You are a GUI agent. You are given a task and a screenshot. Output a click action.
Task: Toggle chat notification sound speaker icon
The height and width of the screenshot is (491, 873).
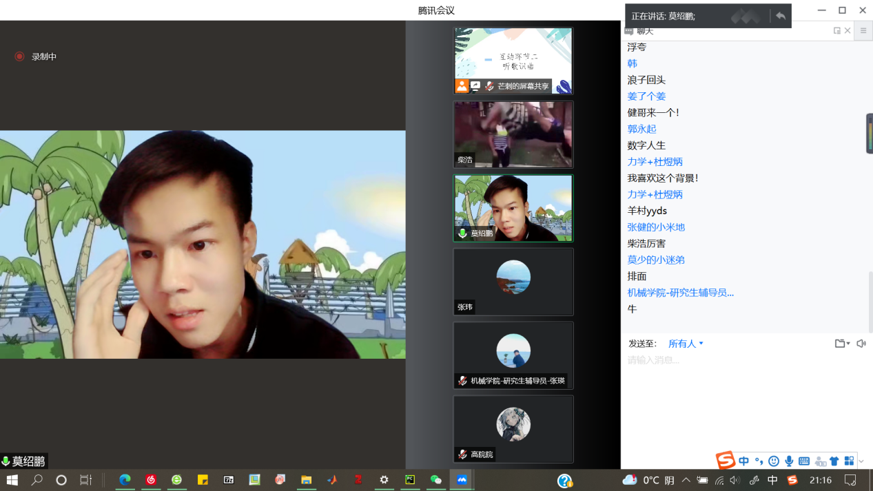(x=861, y=344)
